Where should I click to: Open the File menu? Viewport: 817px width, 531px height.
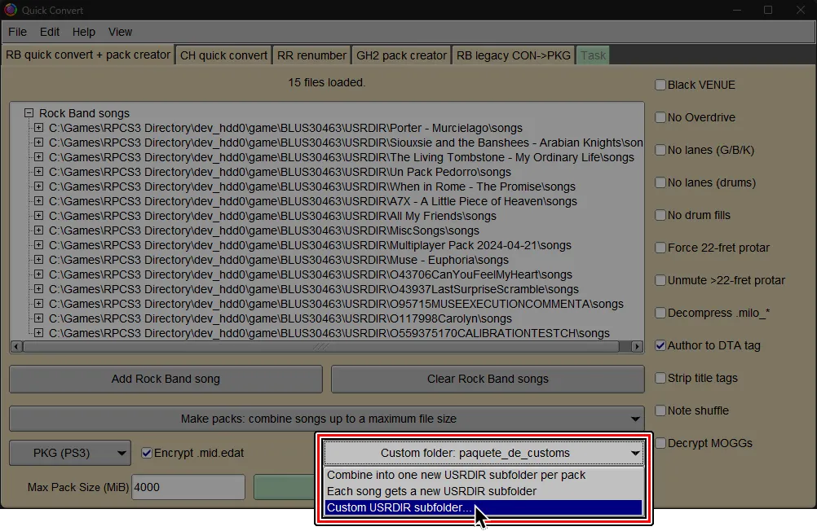click(x=16, y=32)
